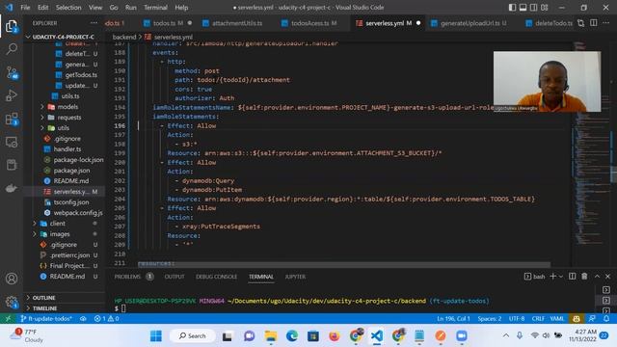Open Microsoft Edge from taskbar
617x347 pixels.
point(292,336)
